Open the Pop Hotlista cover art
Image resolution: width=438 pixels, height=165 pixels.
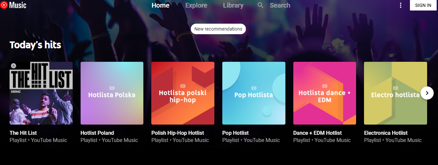tap(254, 93)
